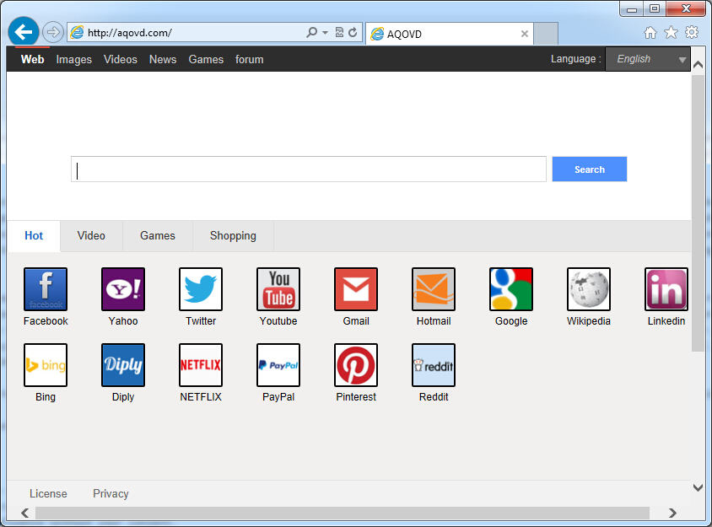Focus the main search input field
This screenshot has width=712, height=527.
tap(308, 169)
